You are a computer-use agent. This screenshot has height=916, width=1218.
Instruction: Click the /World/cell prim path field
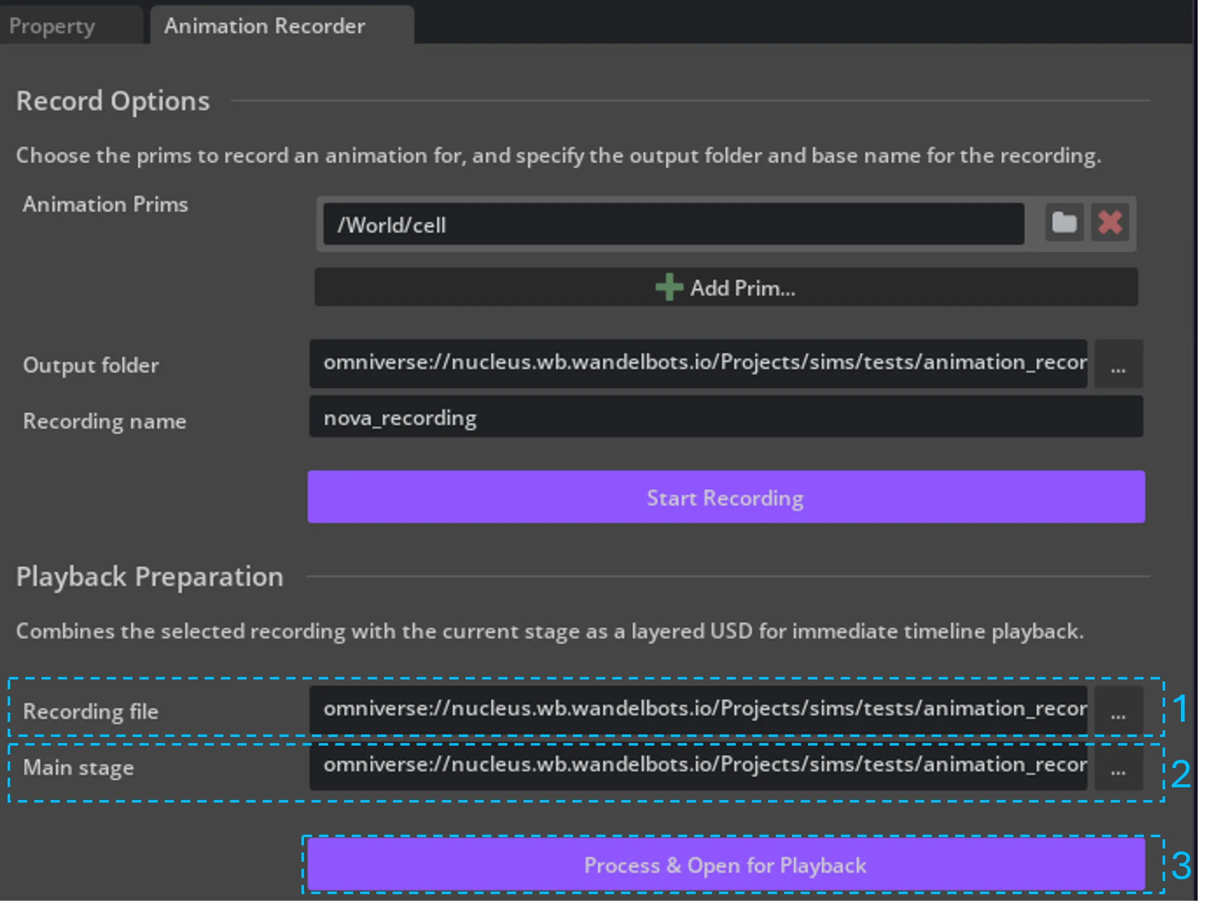(674, 224)
